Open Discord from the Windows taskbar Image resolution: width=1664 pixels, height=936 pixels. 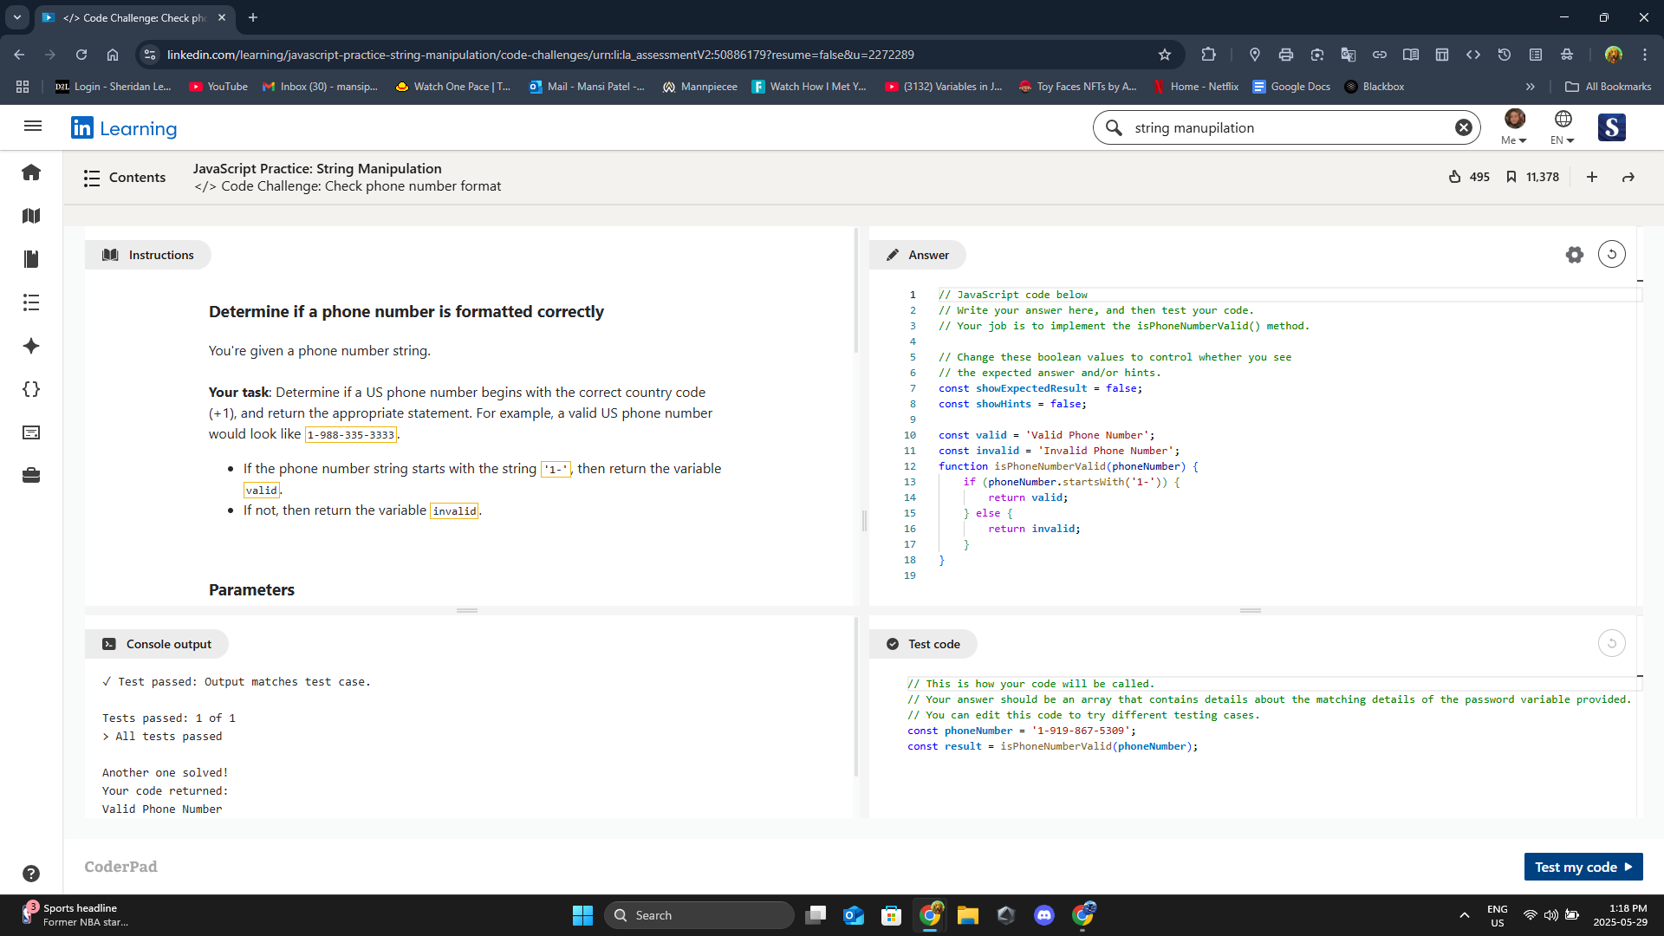[x=1044, y=915]
